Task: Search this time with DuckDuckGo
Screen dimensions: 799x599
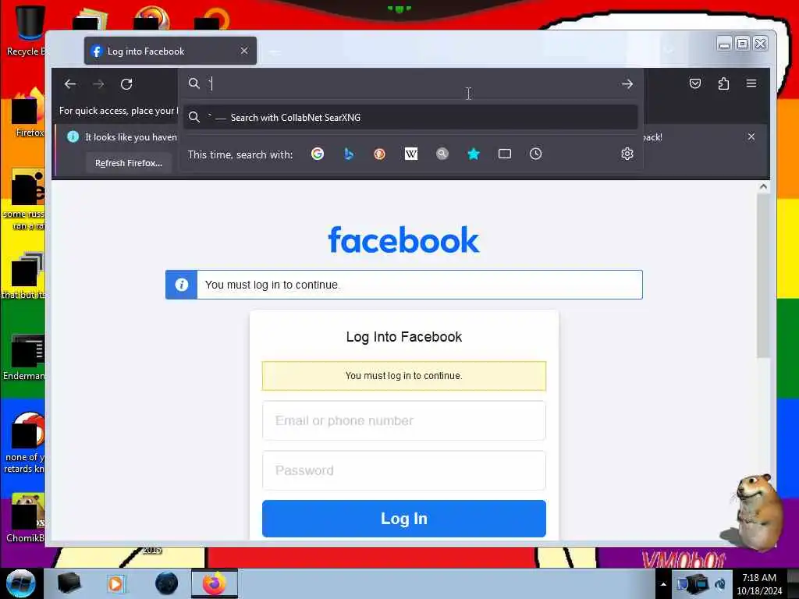Action: tap(380, 154)
